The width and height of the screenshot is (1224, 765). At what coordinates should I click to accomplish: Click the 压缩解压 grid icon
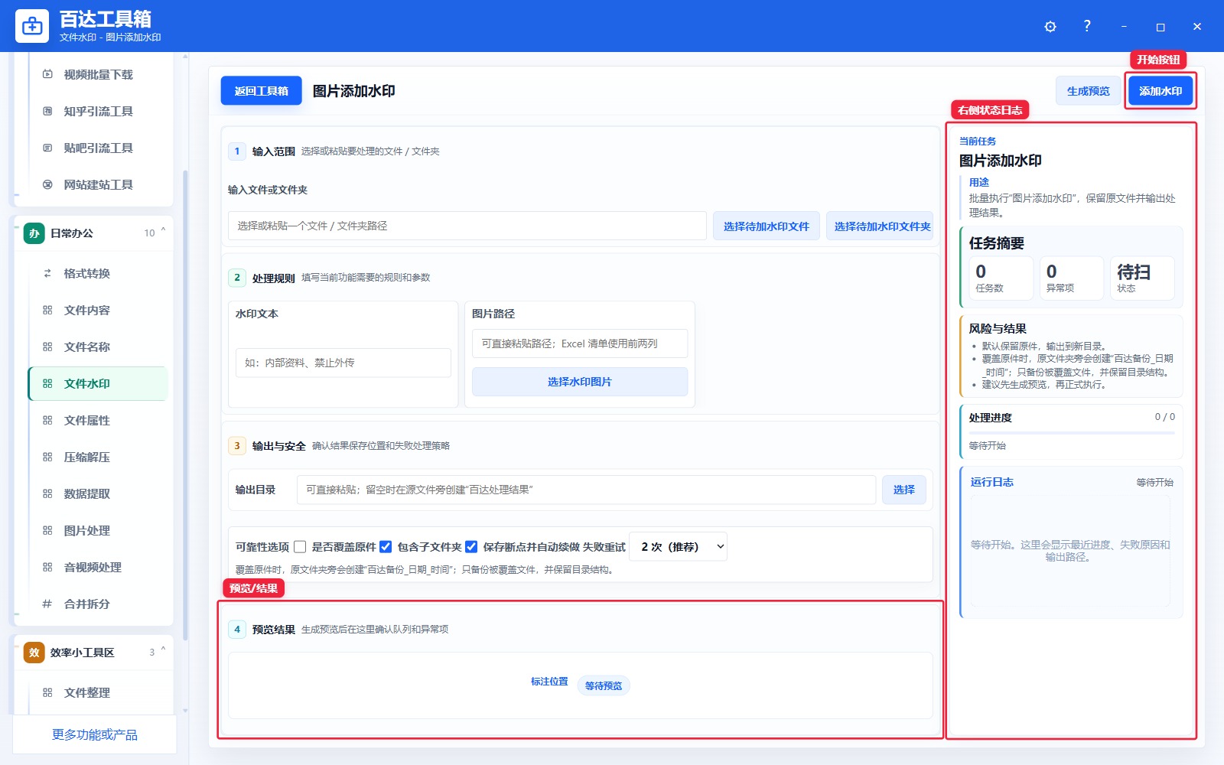point(47,457)
